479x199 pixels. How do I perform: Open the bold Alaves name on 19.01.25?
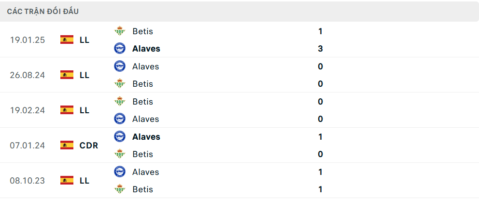click(146, 49)
